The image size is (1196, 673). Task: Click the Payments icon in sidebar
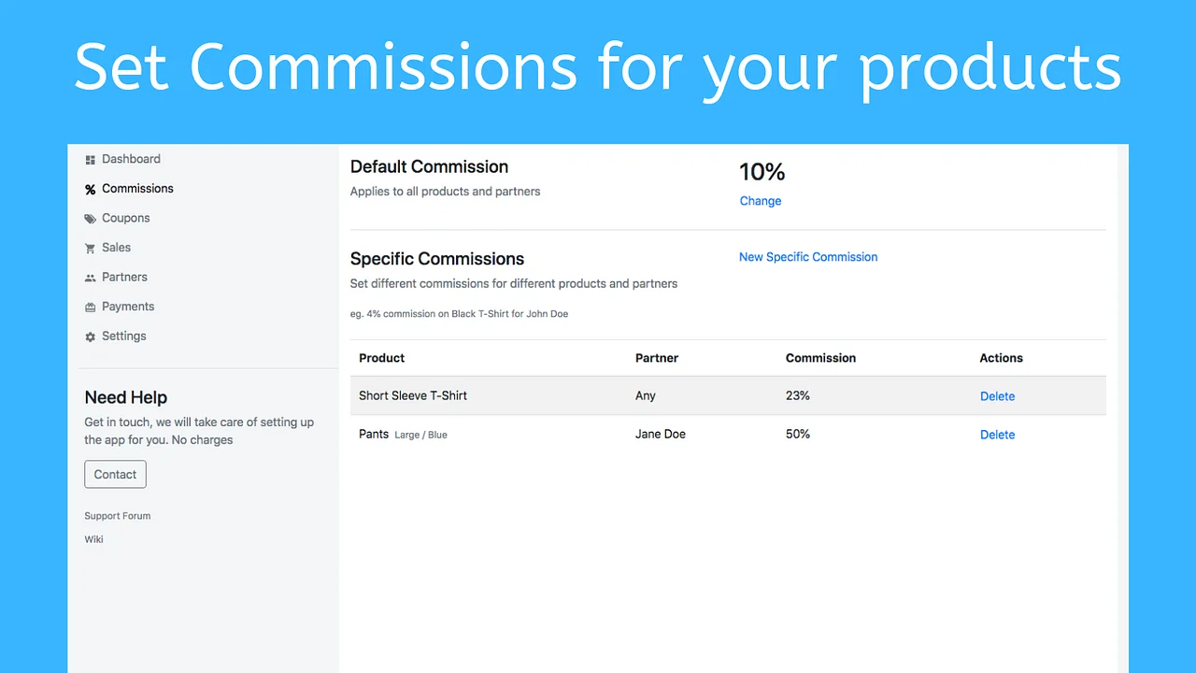point(90,308)
